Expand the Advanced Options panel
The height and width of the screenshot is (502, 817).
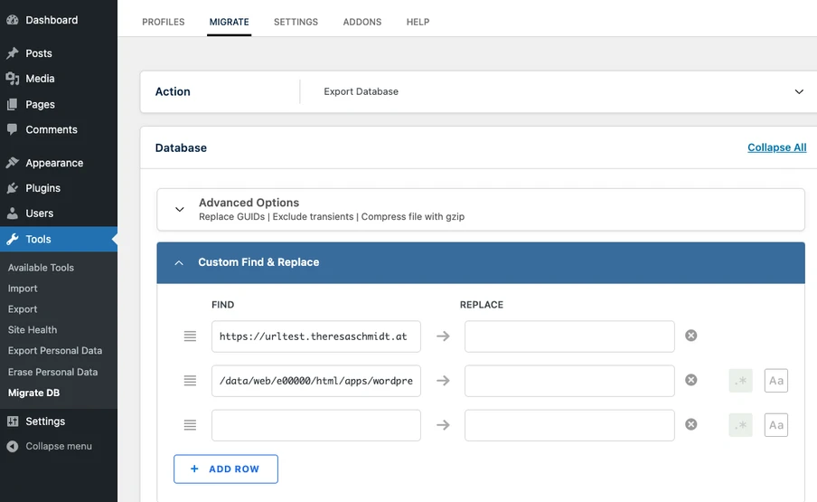[481, 210]
